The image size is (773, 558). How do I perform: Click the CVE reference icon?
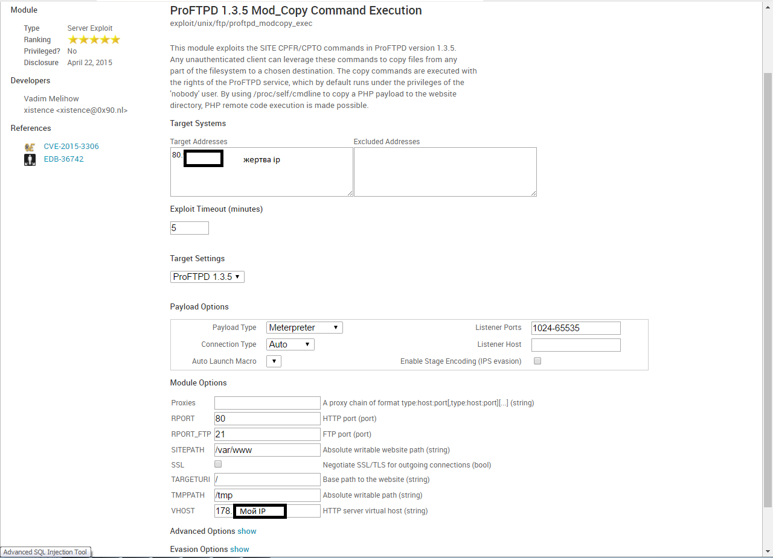click(30, 147)
